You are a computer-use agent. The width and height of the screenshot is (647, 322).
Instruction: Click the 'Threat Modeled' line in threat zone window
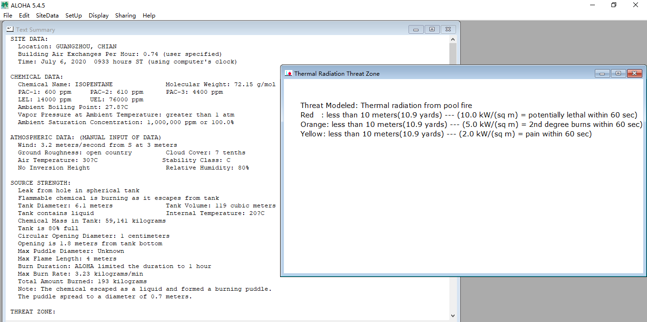tap(386, 106)
